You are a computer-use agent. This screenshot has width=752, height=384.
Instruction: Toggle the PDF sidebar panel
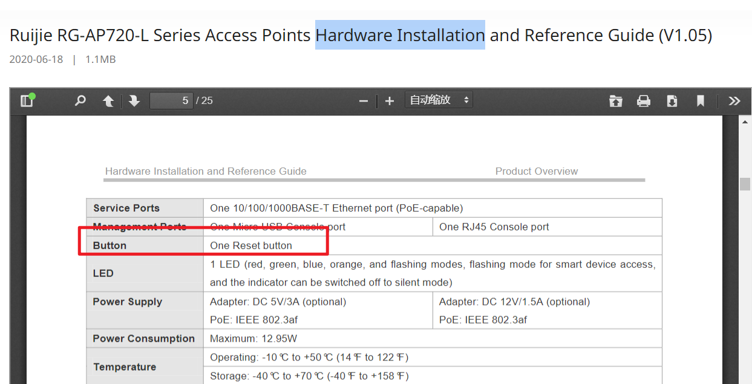coord(27,100)
